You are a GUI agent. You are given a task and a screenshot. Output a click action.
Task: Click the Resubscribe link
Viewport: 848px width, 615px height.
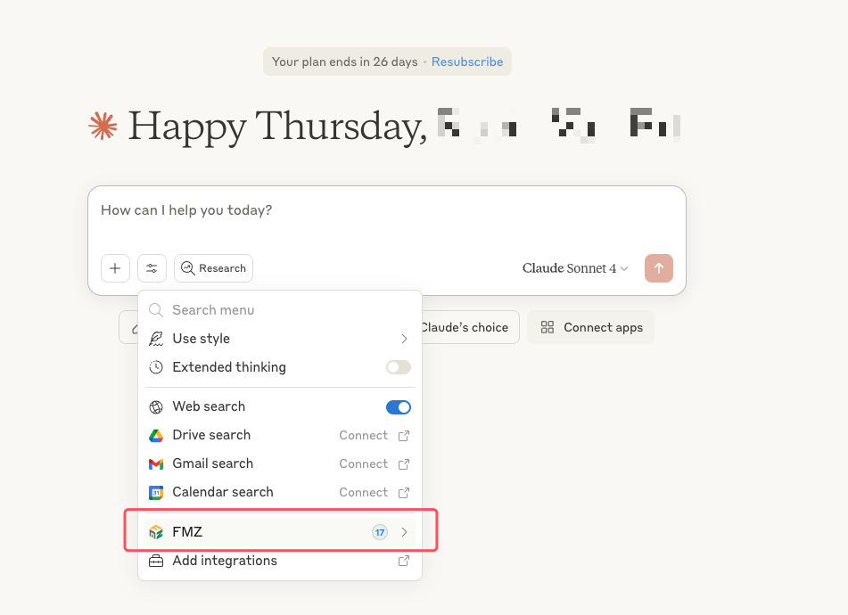click(x=467, y=61)
